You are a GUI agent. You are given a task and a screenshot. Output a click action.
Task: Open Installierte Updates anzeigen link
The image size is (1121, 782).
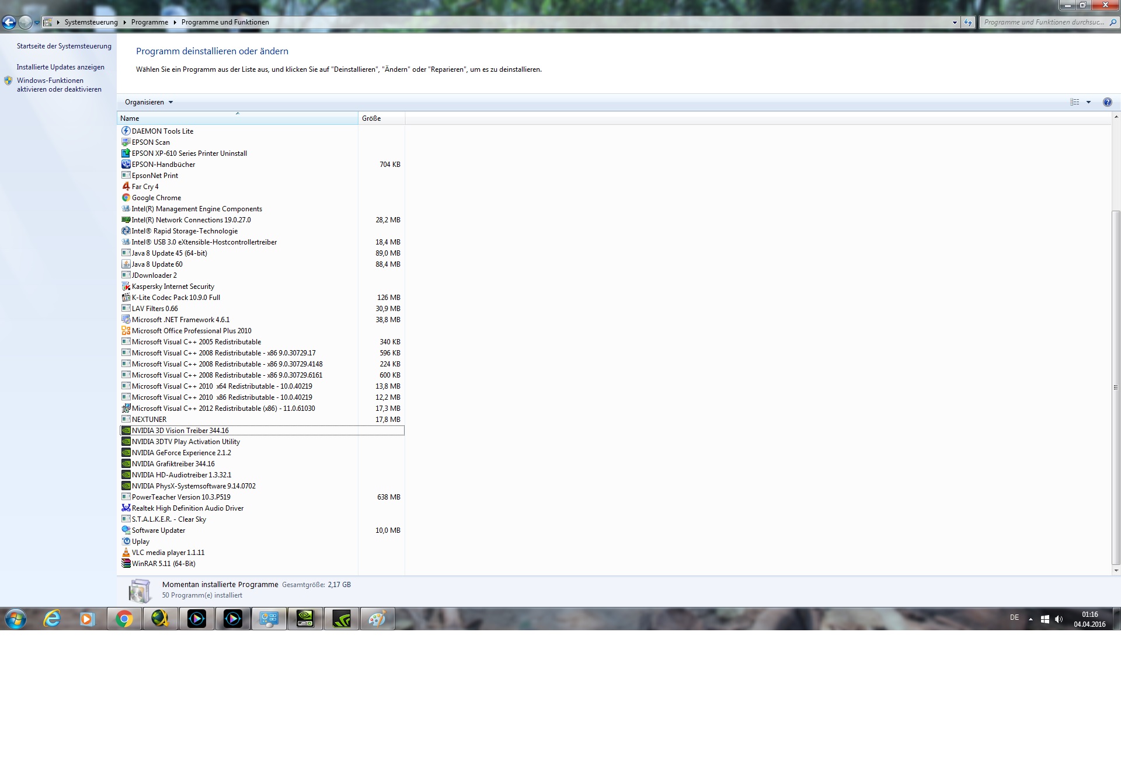pos(61,67)
